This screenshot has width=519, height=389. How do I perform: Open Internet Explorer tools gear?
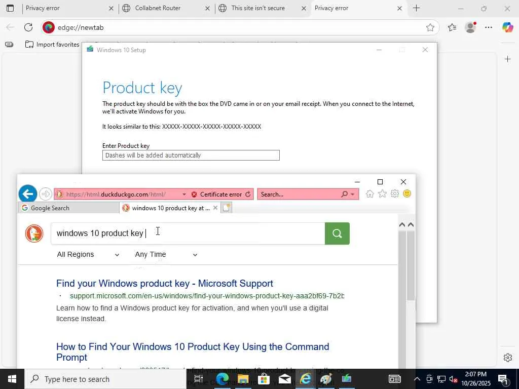click(394, 194)
